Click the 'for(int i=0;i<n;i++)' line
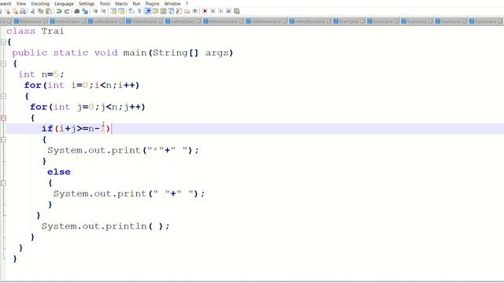Image resolution: width=504 pixels, height=283 pixels. click(x=82, y=86)
